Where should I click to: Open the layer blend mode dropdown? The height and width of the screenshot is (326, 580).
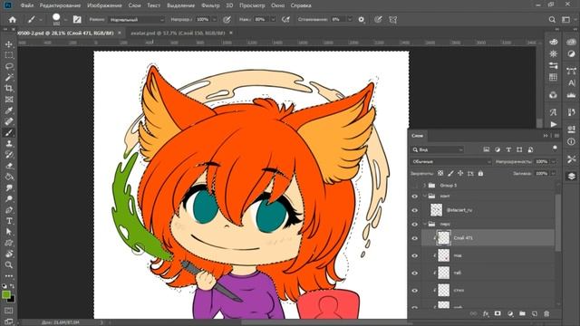[x=451, y=162]
